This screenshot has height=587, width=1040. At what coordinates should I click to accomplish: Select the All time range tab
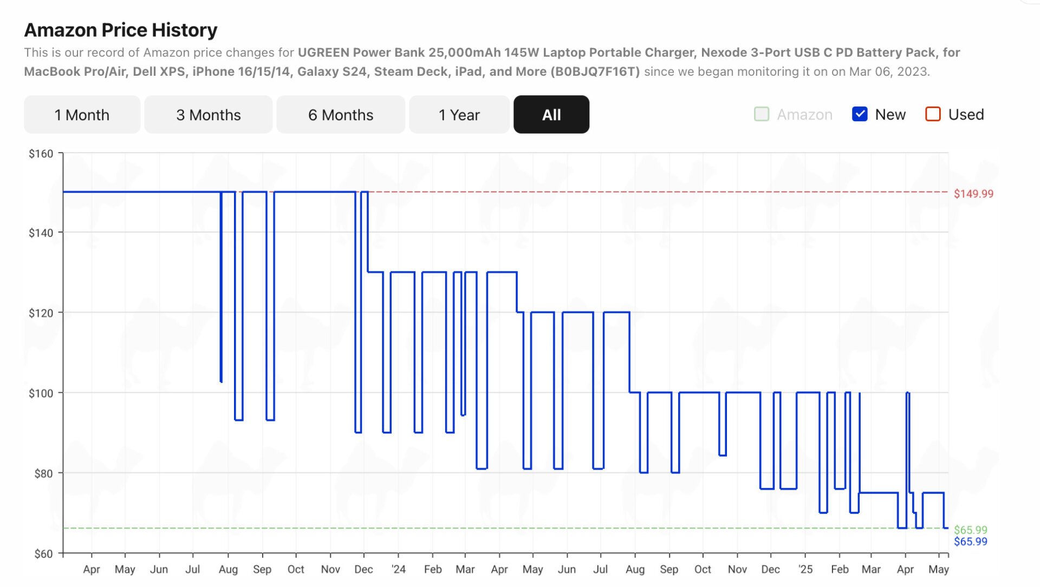click(x=551, y=115)
